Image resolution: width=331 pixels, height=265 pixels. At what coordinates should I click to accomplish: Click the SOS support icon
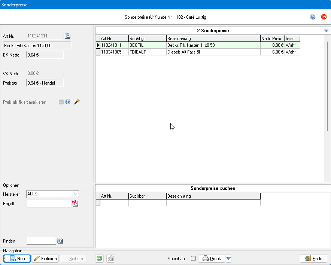pyautogui.click(x=324, y=17)
